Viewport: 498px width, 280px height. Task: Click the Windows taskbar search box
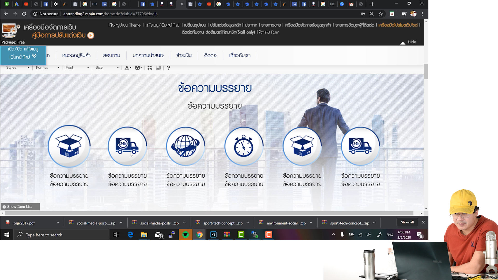(x=61, y=235)
